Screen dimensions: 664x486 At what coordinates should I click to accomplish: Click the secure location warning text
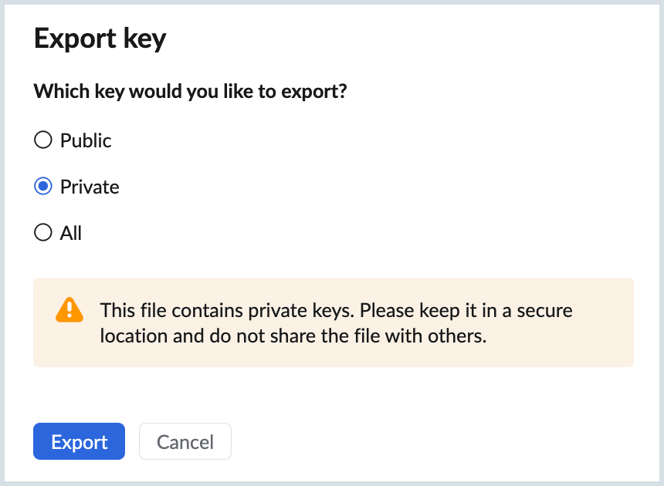point(337,322)
